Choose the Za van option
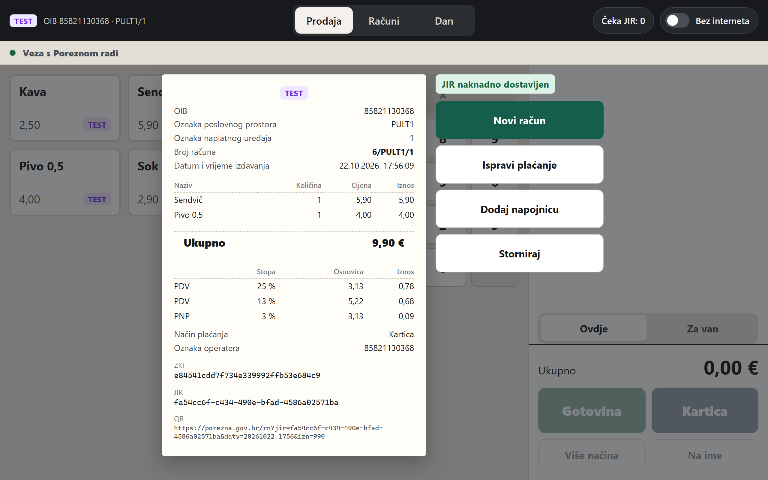The height and width of the screenshot is (480, 768). (x=702, y=328)
